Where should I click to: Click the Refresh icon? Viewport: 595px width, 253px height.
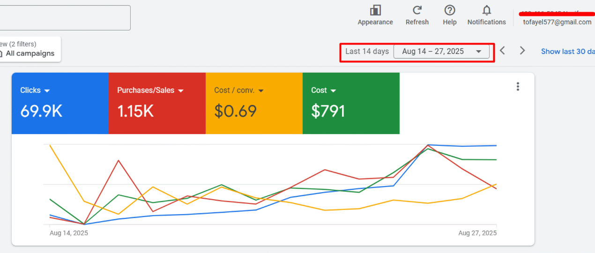click(417, 11)
